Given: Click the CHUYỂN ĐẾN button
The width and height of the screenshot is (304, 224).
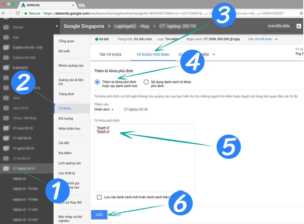Looking at the screenshot, I should pyautogui.click(x=278, y=26).
